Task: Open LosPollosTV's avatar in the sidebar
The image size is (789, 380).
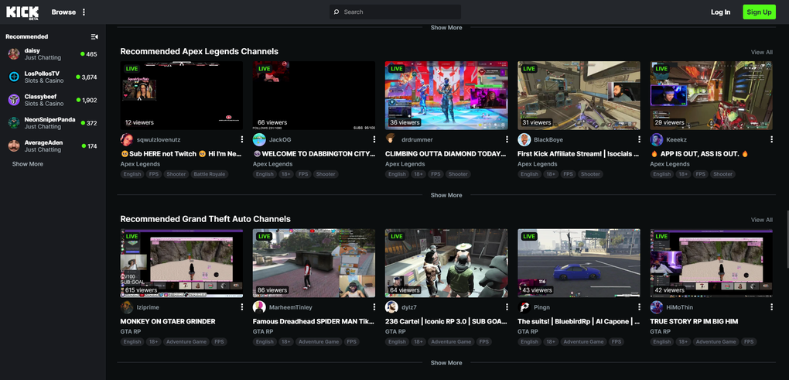Action: pos(14,77)
